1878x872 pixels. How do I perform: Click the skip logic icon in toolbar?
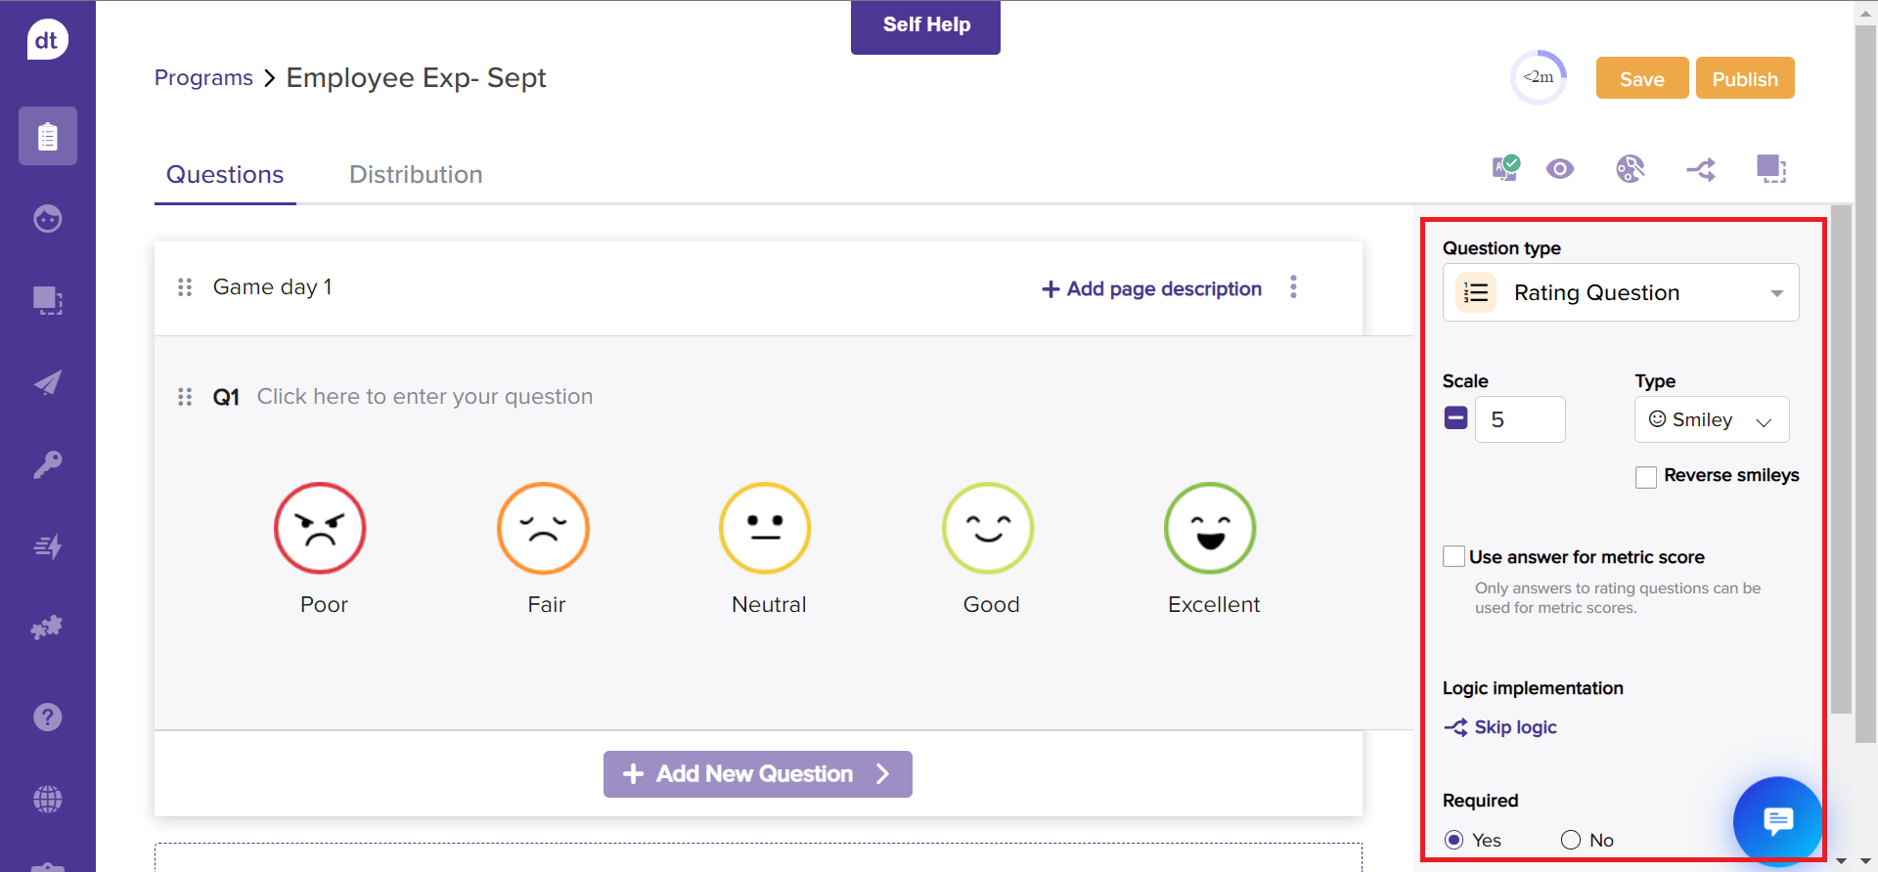tap(1701, 169)
